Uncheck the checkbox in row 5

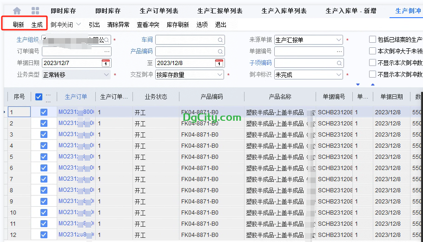coord(44,157)
